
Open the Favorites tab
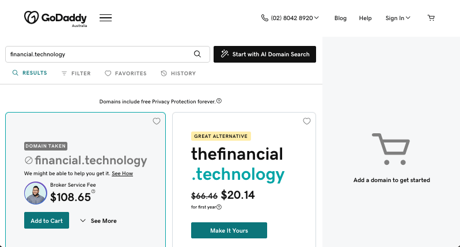pyautogui.click(x=126, y=74)
